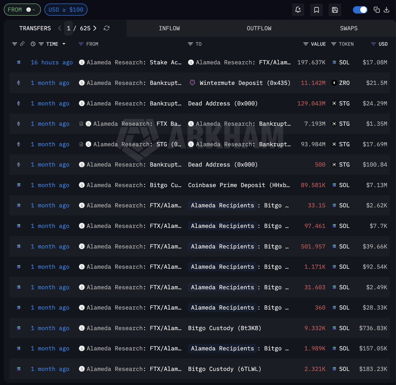396x385 pixels.
Task: Click the download icon at top right
Action: click(x=386, y=10)
